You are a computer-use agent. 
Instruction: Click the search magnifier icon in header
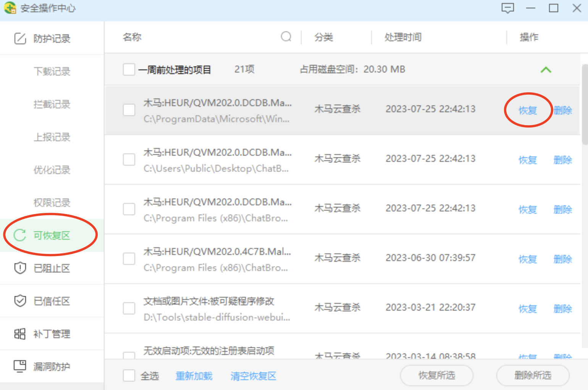[x=286, y=37]
